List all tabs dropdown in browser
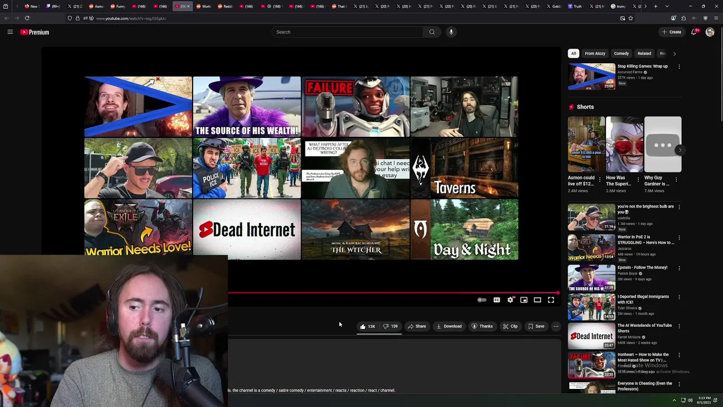Screen dimensions: 723x407 (x=667, y=6)
